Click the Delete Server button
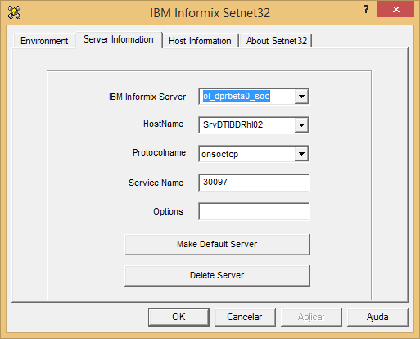The height and width of the screenshot is (339, 420). [217, 275]
